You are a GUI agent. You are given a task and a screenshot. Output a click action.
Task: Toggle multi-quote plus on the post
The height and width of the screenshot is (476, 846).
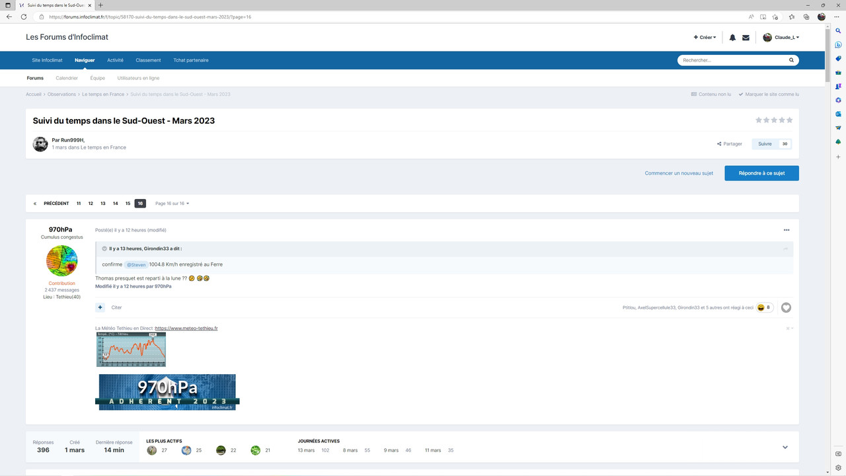tap(100, 307)
